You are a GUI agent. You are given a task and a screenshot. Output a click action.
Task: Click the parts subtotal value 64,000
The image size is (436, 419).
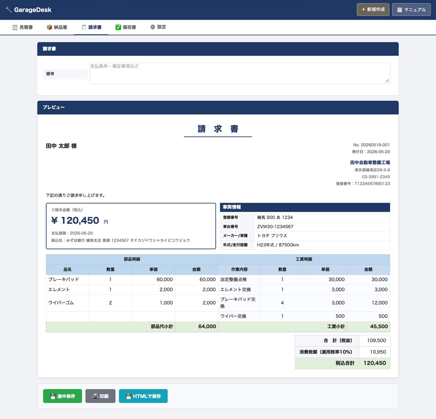207,326
